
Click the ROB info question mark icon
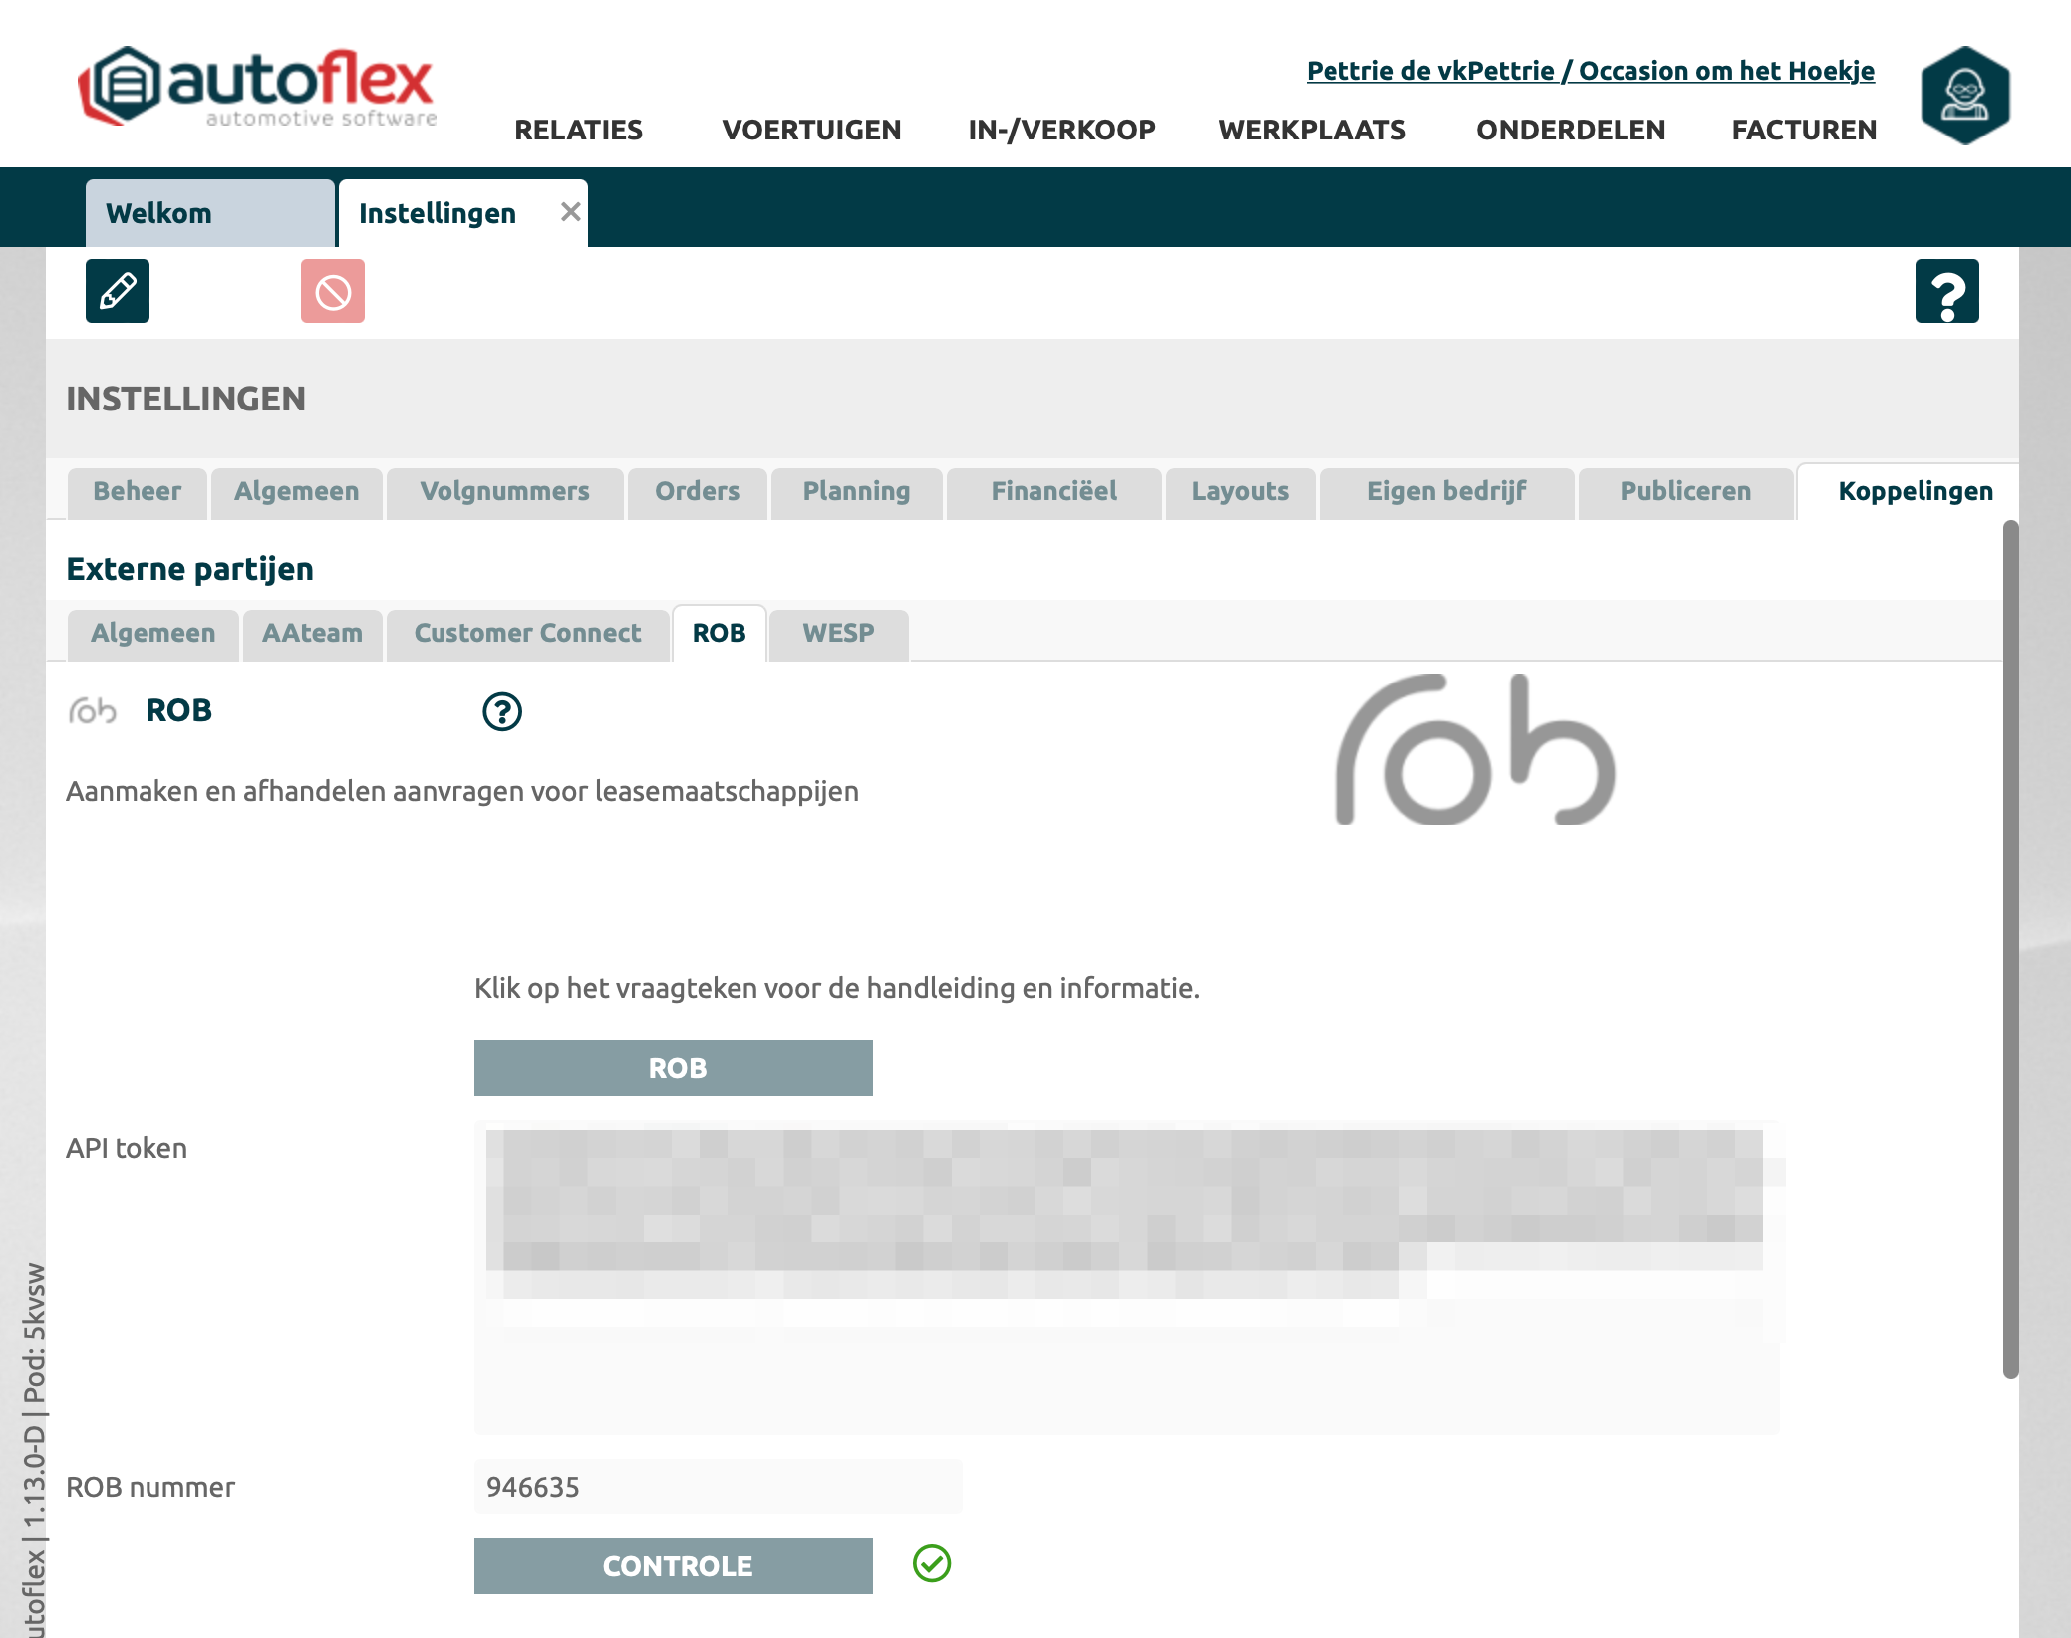pyautogui.click(x=502, y=711)
